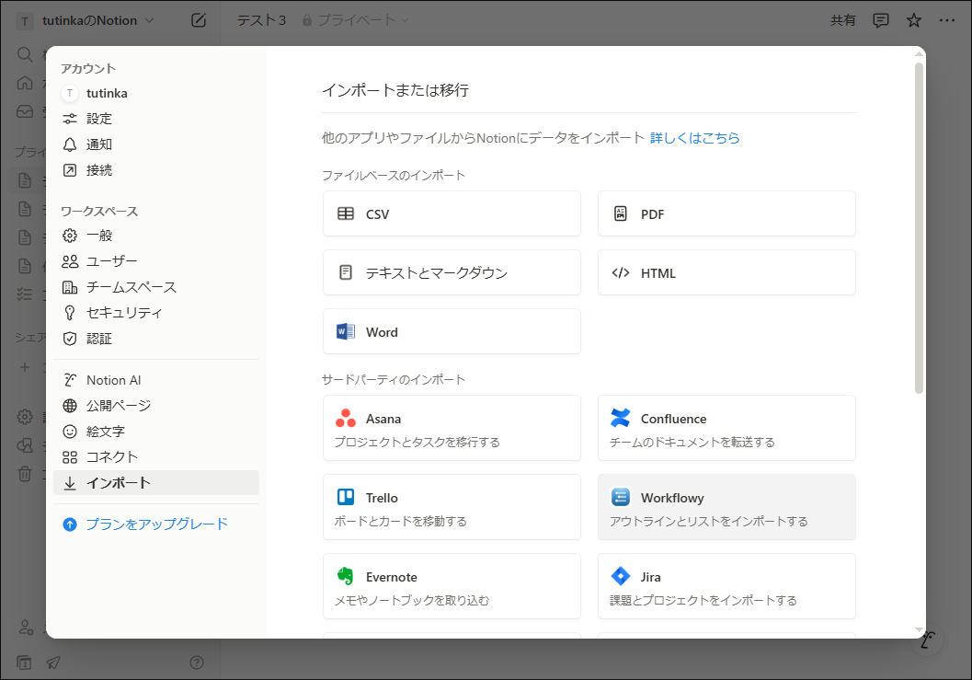
Task: Open Jira import card
Action: pos(726,586)
